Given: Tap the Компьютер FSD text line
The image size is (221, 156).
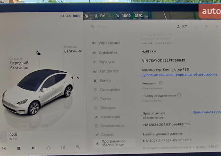Looking at the screenshot, I should point(166,70).
